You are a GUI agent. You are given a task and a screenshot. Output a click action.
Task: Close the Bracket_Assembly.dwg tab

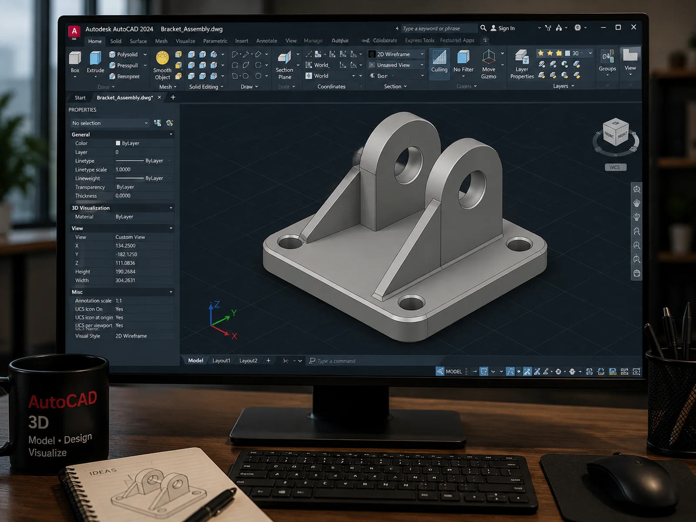(159, 97)
